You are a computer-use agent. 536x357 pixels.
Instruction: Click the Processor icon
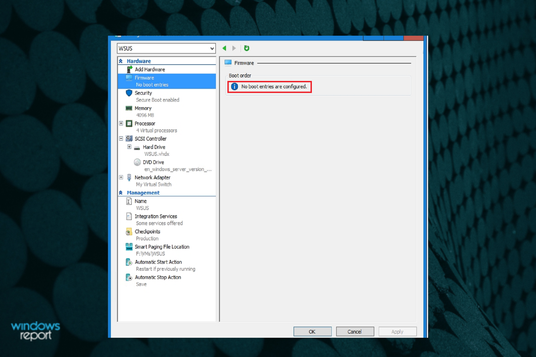point(129,123)
